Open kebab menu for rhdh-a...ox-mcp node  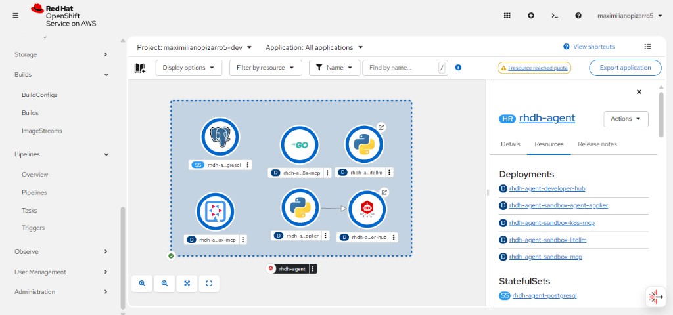(x=243, y=240)
